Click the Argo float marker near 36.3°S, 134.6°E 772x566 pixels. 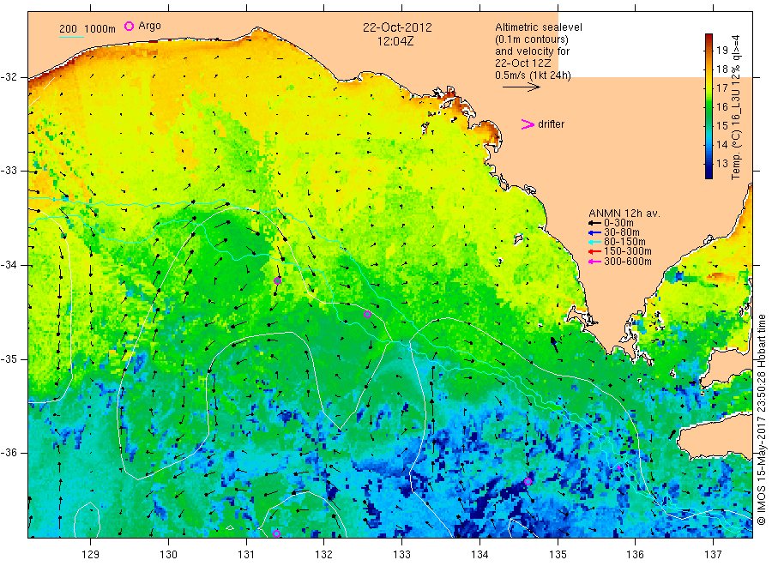tap(528, 481)
